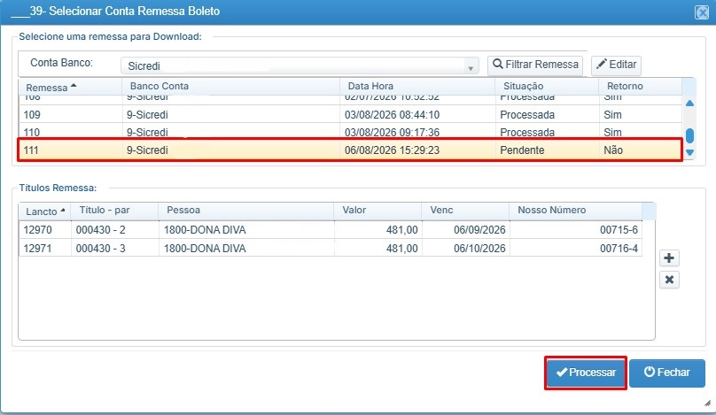Sort by the Remessa column header
The width and height of the screenshot is (716, 415).
click(70, 87)
